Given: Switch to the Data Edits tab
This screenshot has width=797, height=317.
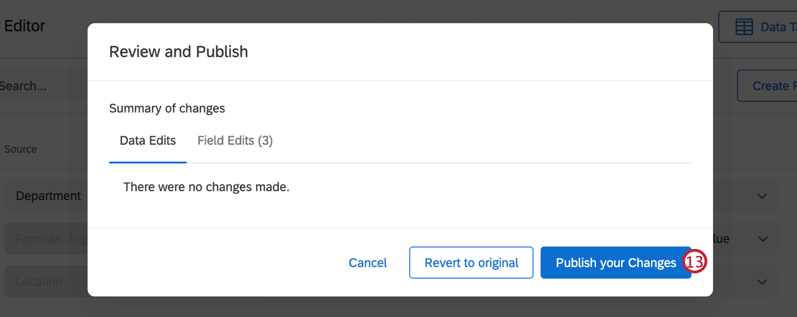Looking at the screenshot, I should (x=148, y=140).
